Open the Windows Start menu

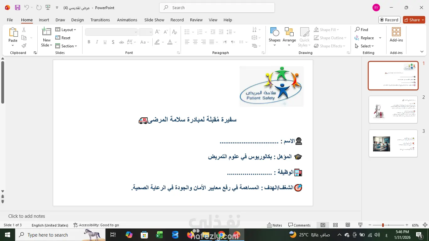(8, 235)
